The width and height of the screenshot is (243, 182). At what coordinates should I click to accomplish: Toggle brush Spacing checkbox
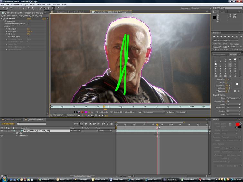217,91
